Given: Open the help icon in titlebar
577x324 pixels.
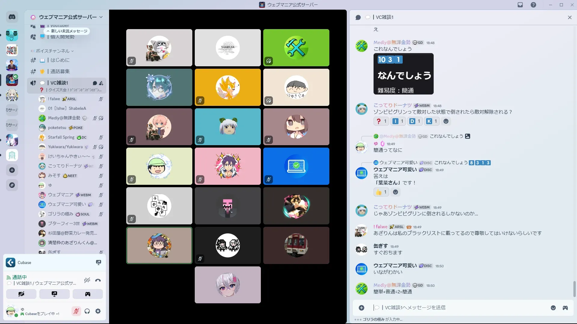Looking at the screenshot, I should [x=533, y=5].
